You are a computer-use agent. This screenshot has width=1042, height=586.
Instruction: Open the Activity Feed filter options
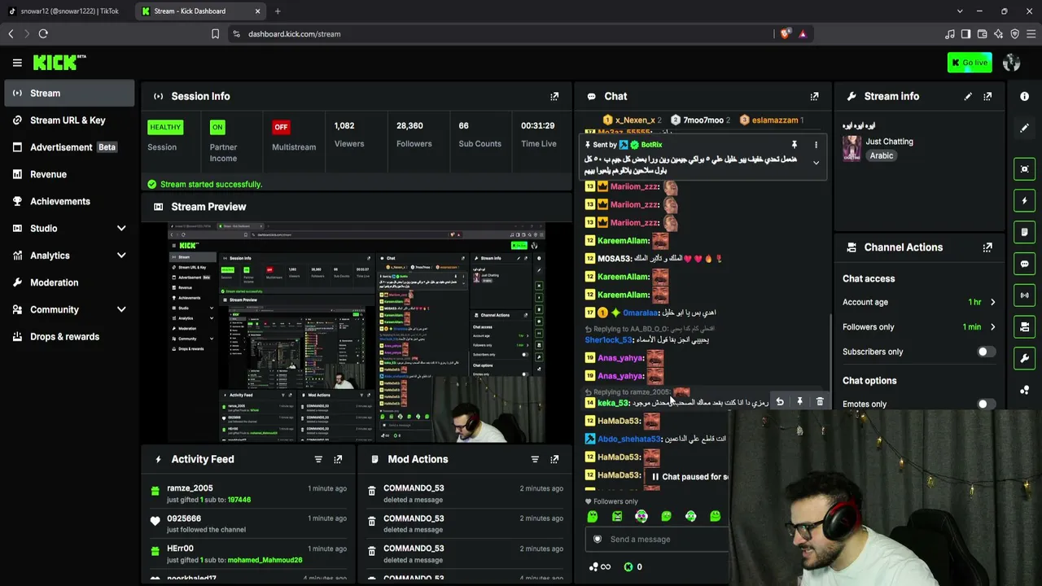318,459
